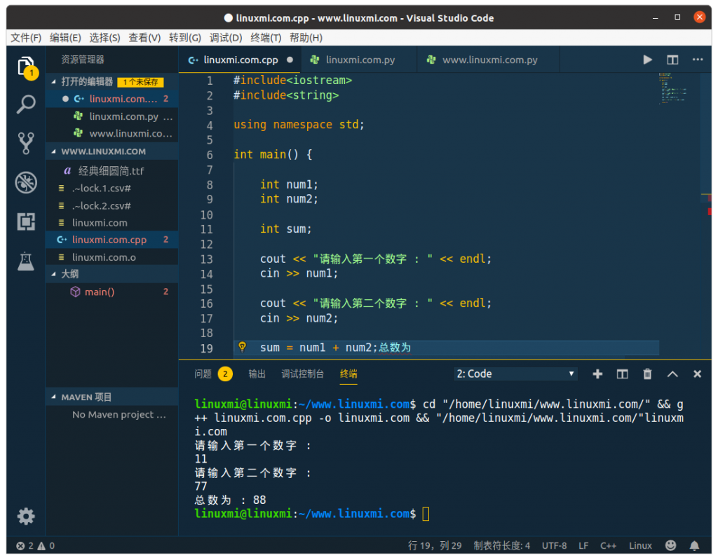Change file encoding UTF-8
The width and height of the screenshot is (718, 560).
554,545
